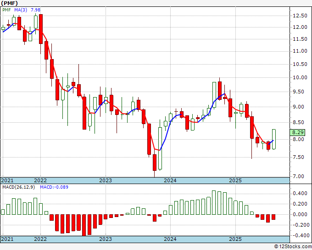This screenshot has height=250, width=312.
Task: Select the 2024 marker on price timeline
Action: pos(170,180)
